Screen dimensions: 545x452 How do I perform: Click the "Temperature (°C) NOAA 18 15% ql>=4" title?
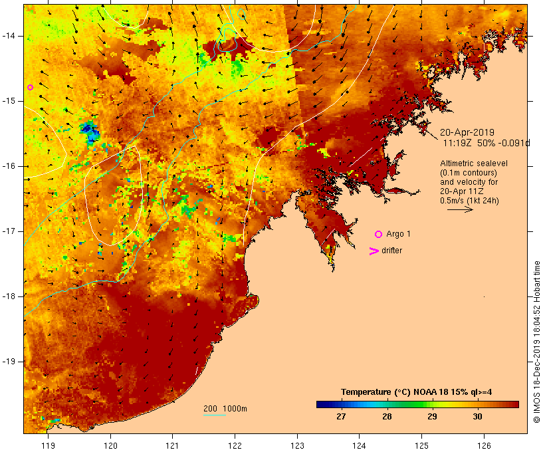(417, 392)
